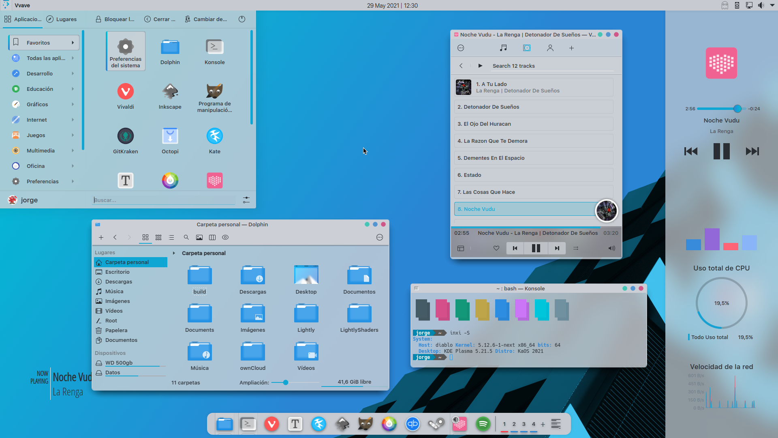Mute the volume in Vvave
Image resolution: width=778 pixels, height=438 pixels.
(612, 248)
